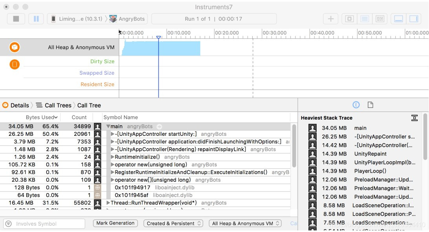Sort by the Symbol Name column header
429x232 pixels.
point(120,117)
